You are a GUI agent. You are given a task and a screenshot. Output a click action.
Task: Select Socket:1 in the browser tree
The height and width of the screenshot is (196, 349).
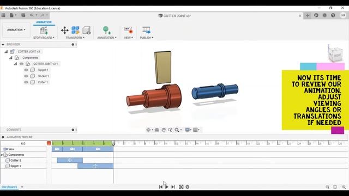point(44,76)
